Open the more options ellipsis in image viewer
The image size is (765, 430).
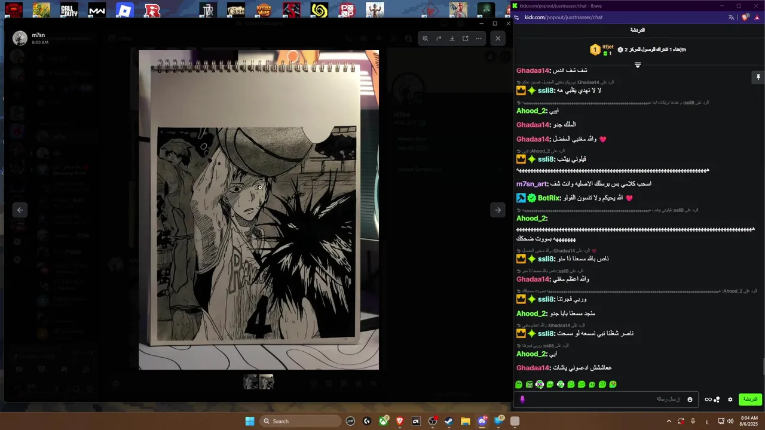coord(479,38)
